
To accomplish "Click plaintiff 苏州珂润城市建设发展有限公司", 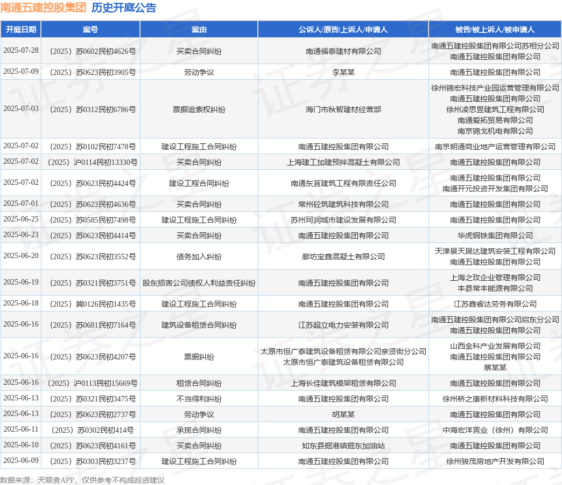I will pos(343,220).
